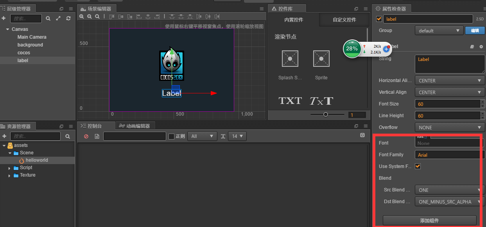
Task: Select the built-in controls tab
Action: point(294,20)
